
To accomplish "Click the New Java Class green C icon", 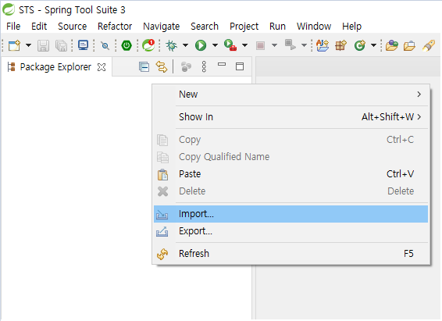I will [x=360, y=45].
